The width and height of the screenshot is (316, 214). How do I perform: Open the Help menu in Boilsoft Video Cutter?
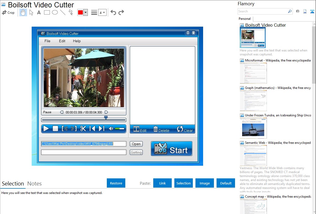[77, 41]
